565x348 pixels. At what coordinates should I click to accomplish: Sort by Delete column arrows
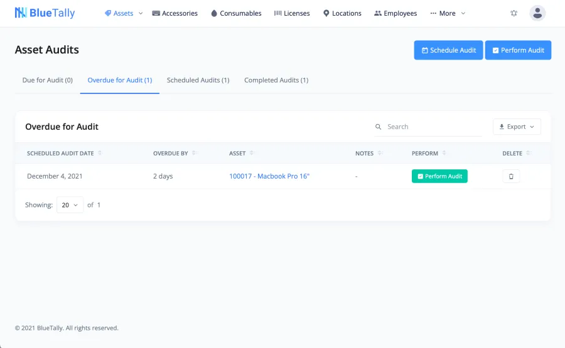[528, 153]
